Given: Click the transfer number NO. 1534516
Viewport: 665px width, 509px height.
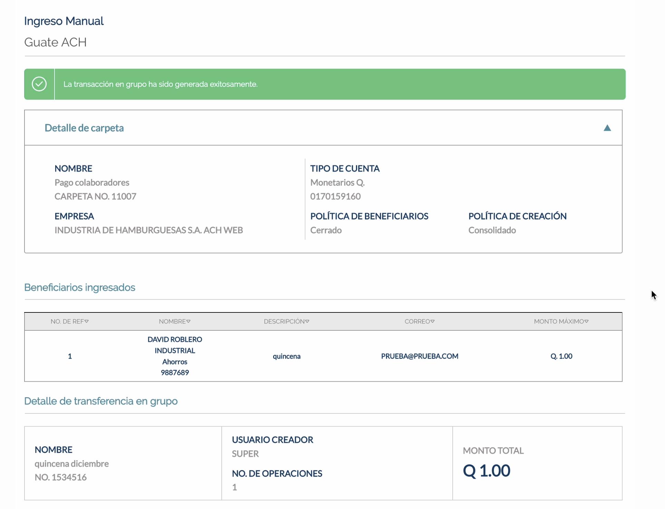Looking at the screenshot, I should point(61,478).
